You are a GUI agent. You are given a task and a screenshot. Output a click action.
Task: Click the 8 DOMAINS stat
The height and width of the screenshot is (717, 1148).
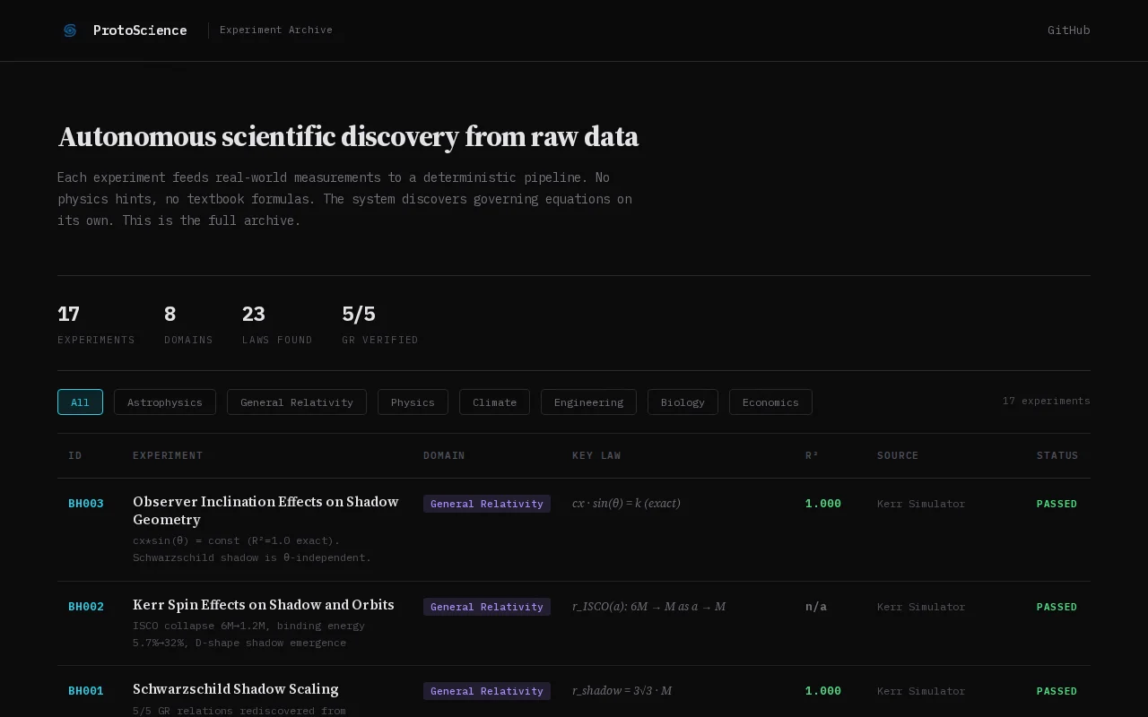click(188, 324)
